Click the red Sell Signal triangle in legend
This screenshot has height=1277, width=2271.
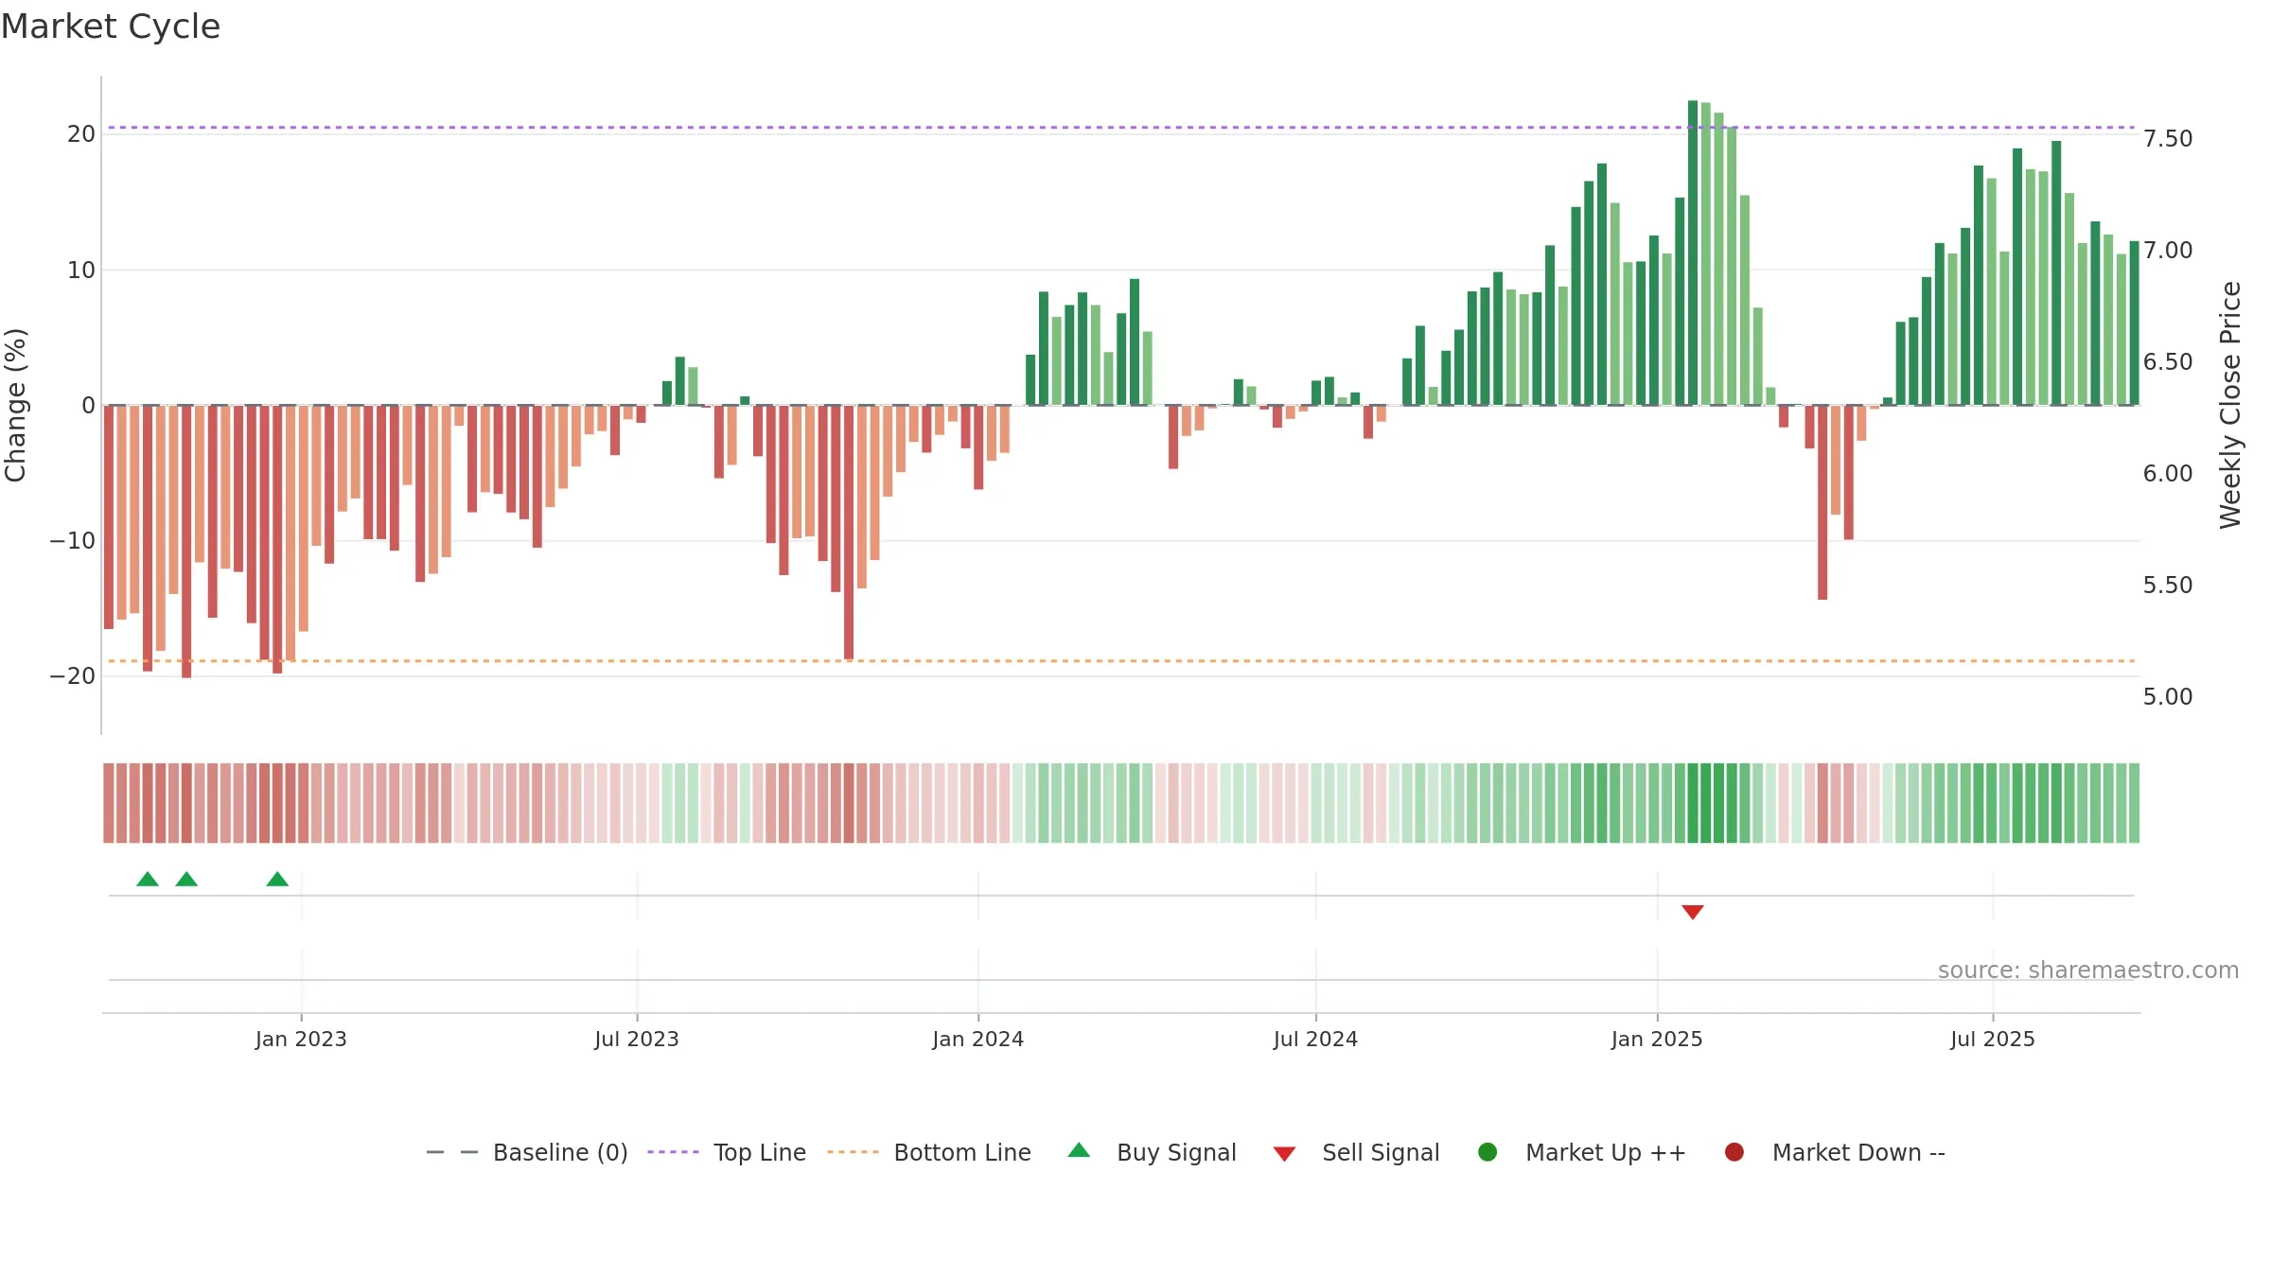tap(1284, 1154)
